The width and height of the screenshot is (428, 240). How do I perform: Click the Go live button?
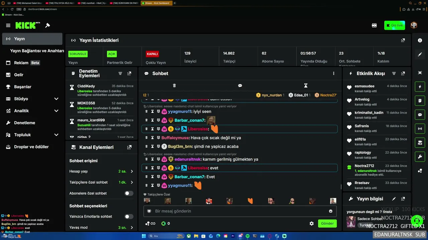395,25
